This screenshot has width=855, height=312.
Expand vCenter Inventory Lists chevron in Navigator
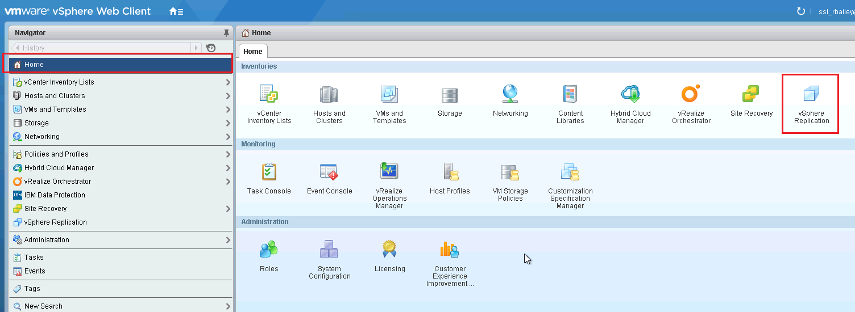(x=228, y=82)
